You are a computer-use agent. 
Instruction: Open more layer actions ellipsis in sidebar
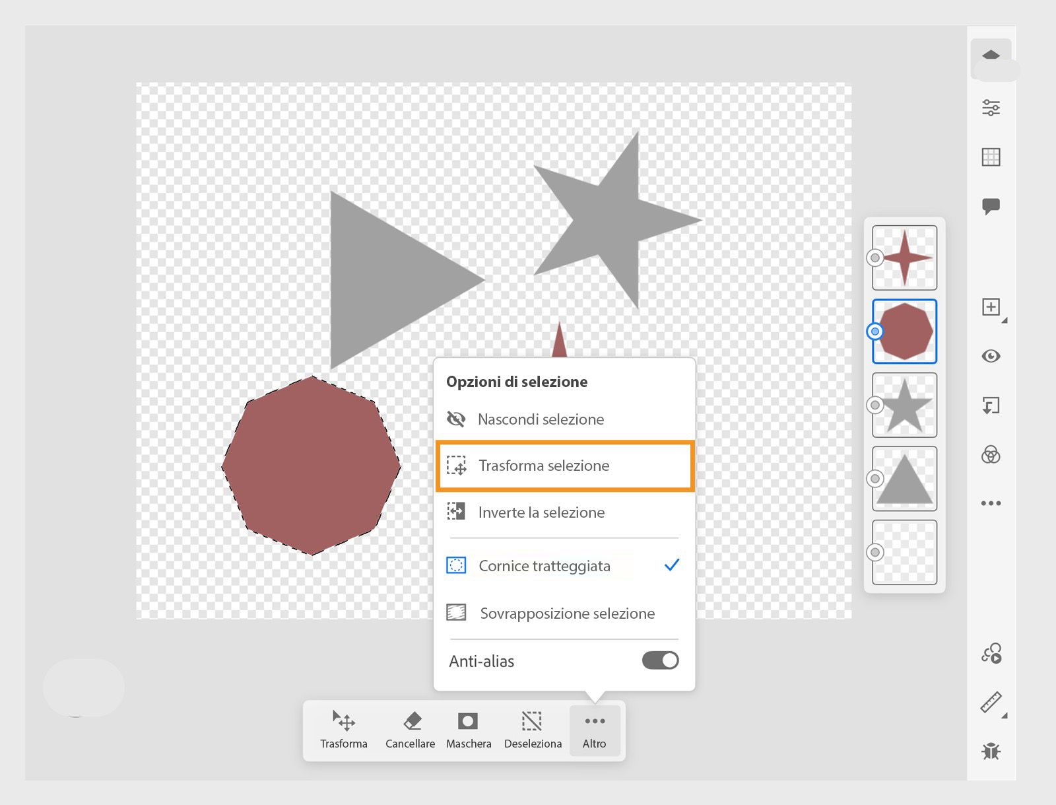click(991, 503)
